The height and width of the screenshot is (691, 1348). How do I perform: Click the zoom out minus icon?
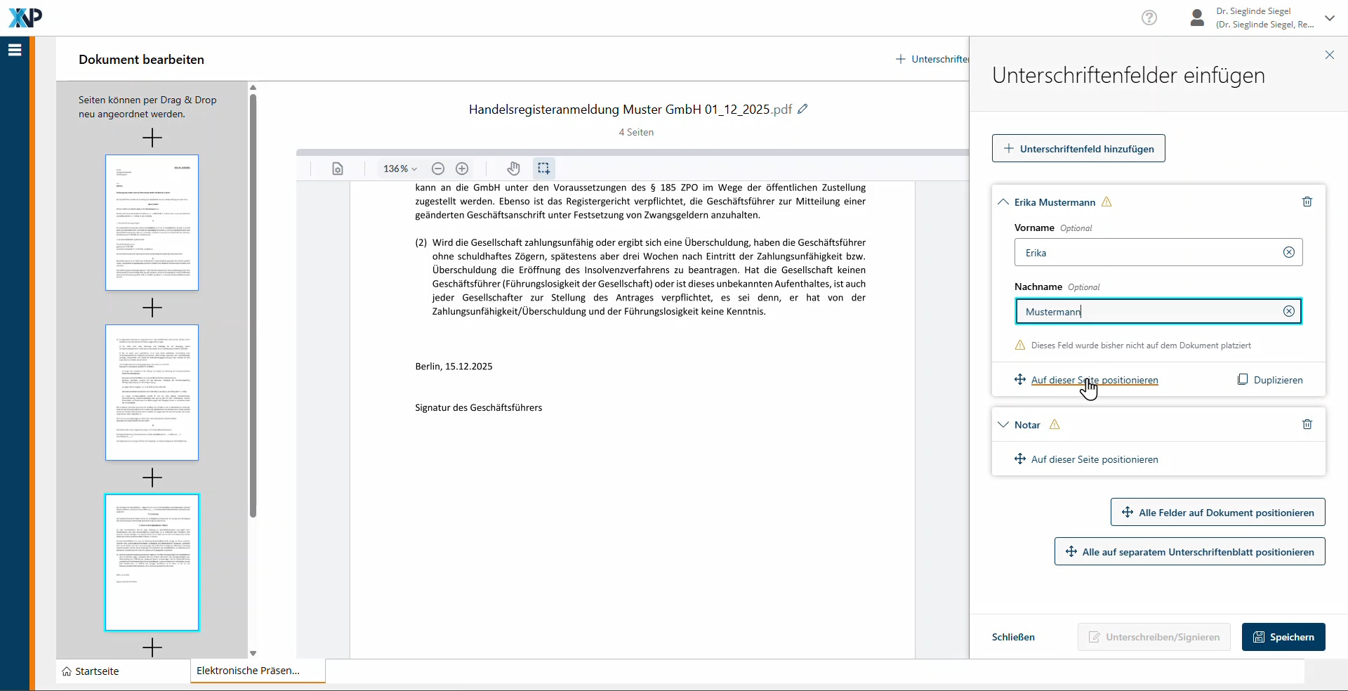438,169
